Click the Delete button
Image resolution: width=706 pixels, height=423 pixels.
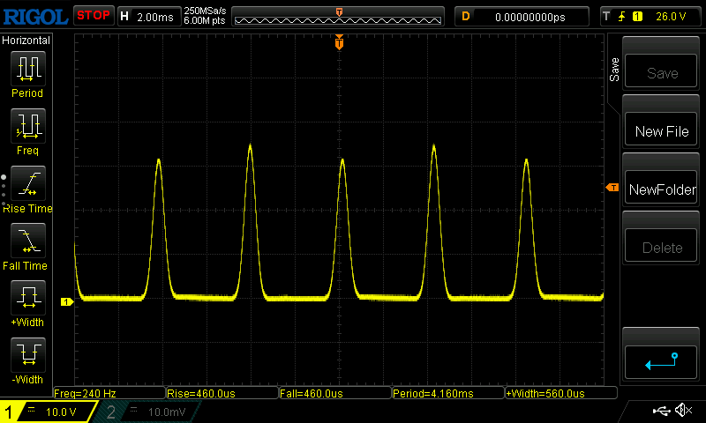click(661, 248)
